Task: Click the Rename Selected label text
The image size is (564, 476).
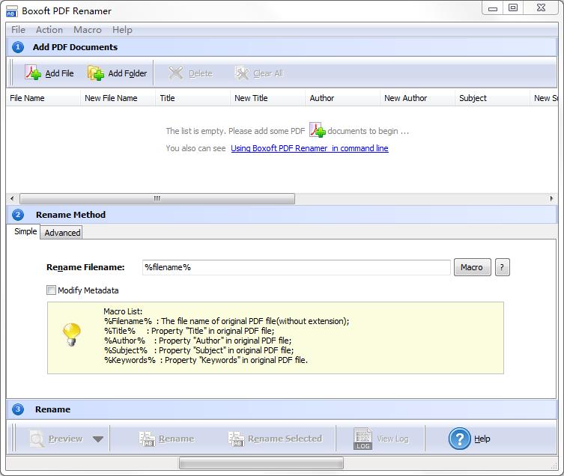Action: click(x=285, y=439)
